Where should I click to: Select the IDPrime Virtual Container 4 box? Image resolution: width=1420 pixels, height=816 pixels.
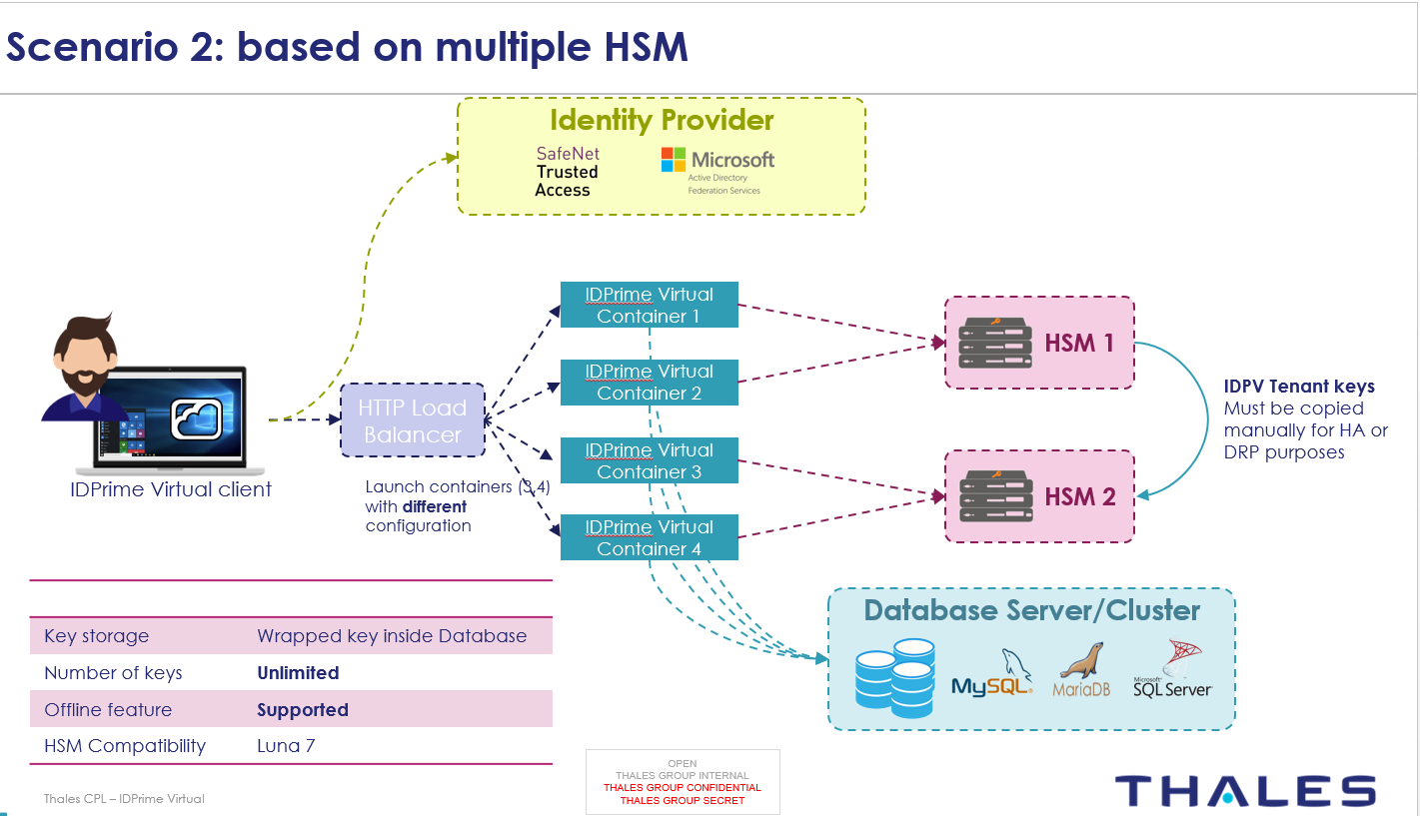click(650, 537)
